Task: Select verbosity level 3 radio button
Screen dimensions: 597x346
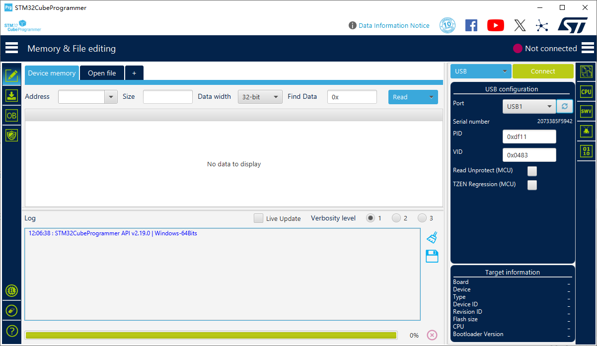Action: tap(422, 218)
